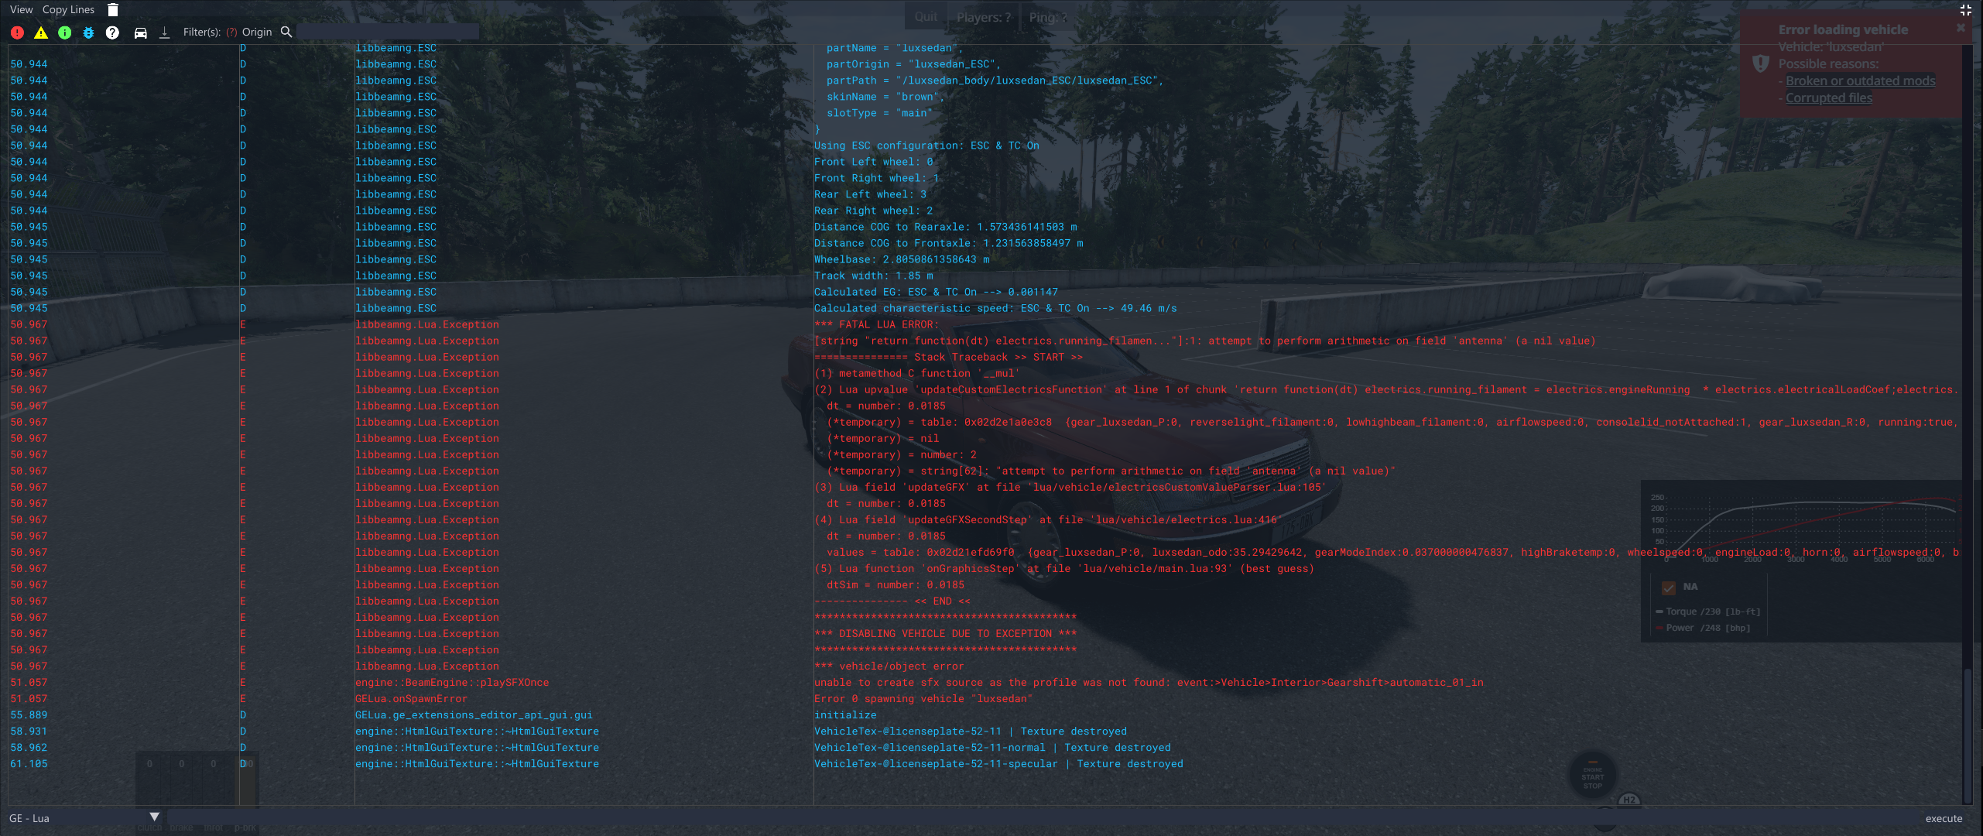This screenshot has height=836, width=1983.
Task: Click the red filter help (?) icon
Action: 231,33
